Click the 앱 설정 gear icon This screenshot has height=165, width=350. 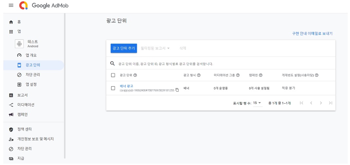[19, 85]
